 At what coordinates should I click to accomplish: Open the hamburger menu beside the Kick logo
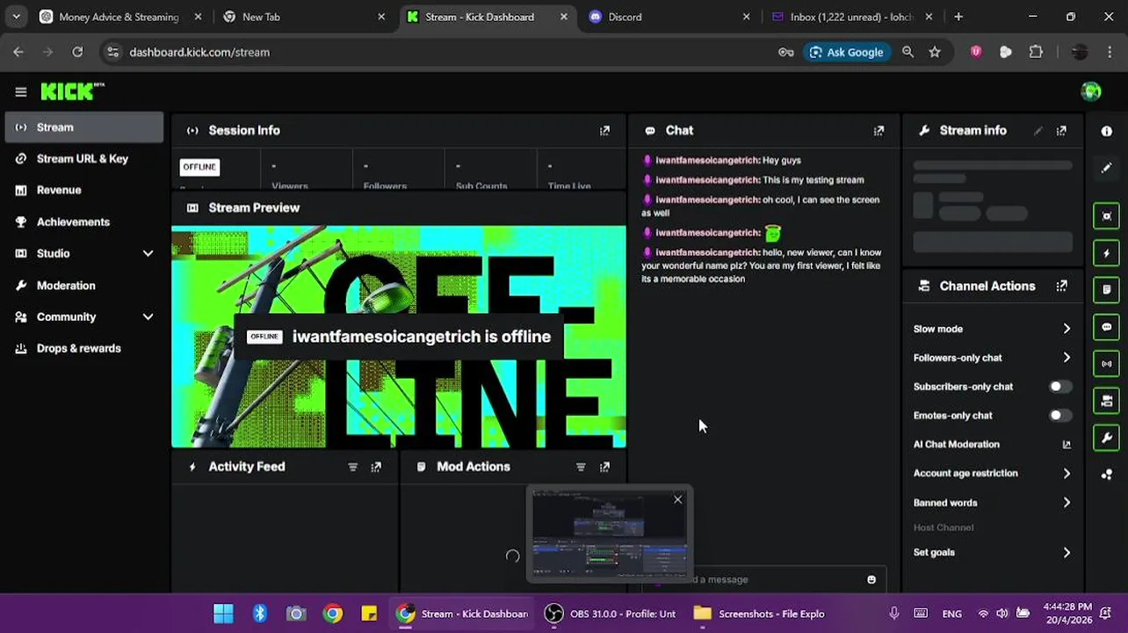click(x=21, y=91)
